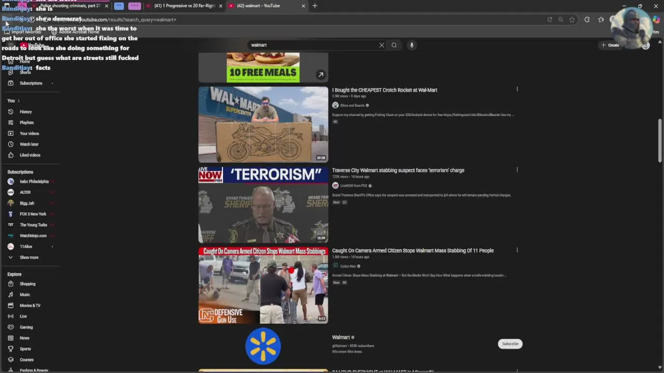Open a new browser tab

coord(315,6)
